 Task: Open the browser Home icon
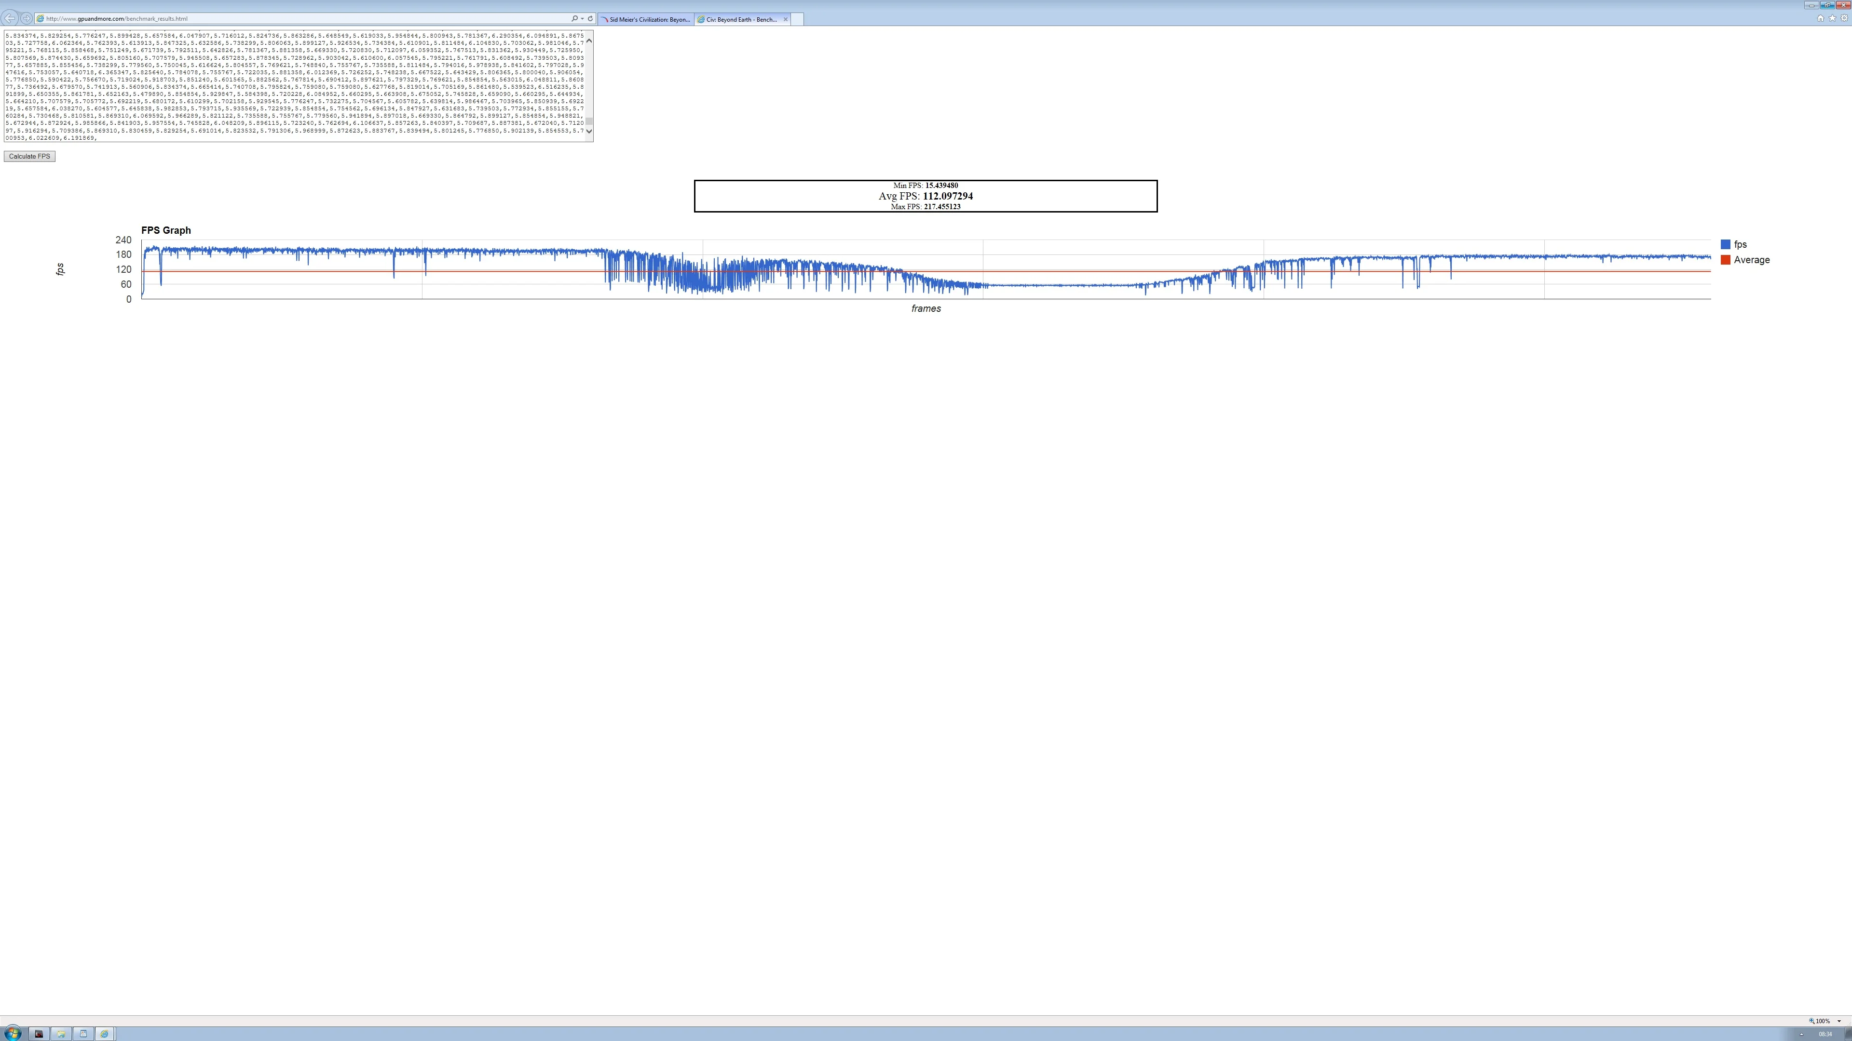1820,19
